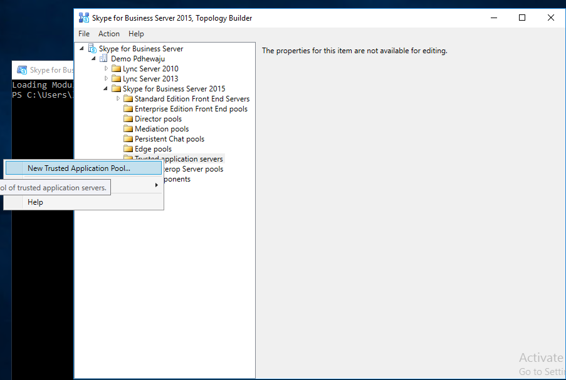566x380 pixels.
Task: Click the Lync Server 2010 folder icon
Action: (116, 68)
